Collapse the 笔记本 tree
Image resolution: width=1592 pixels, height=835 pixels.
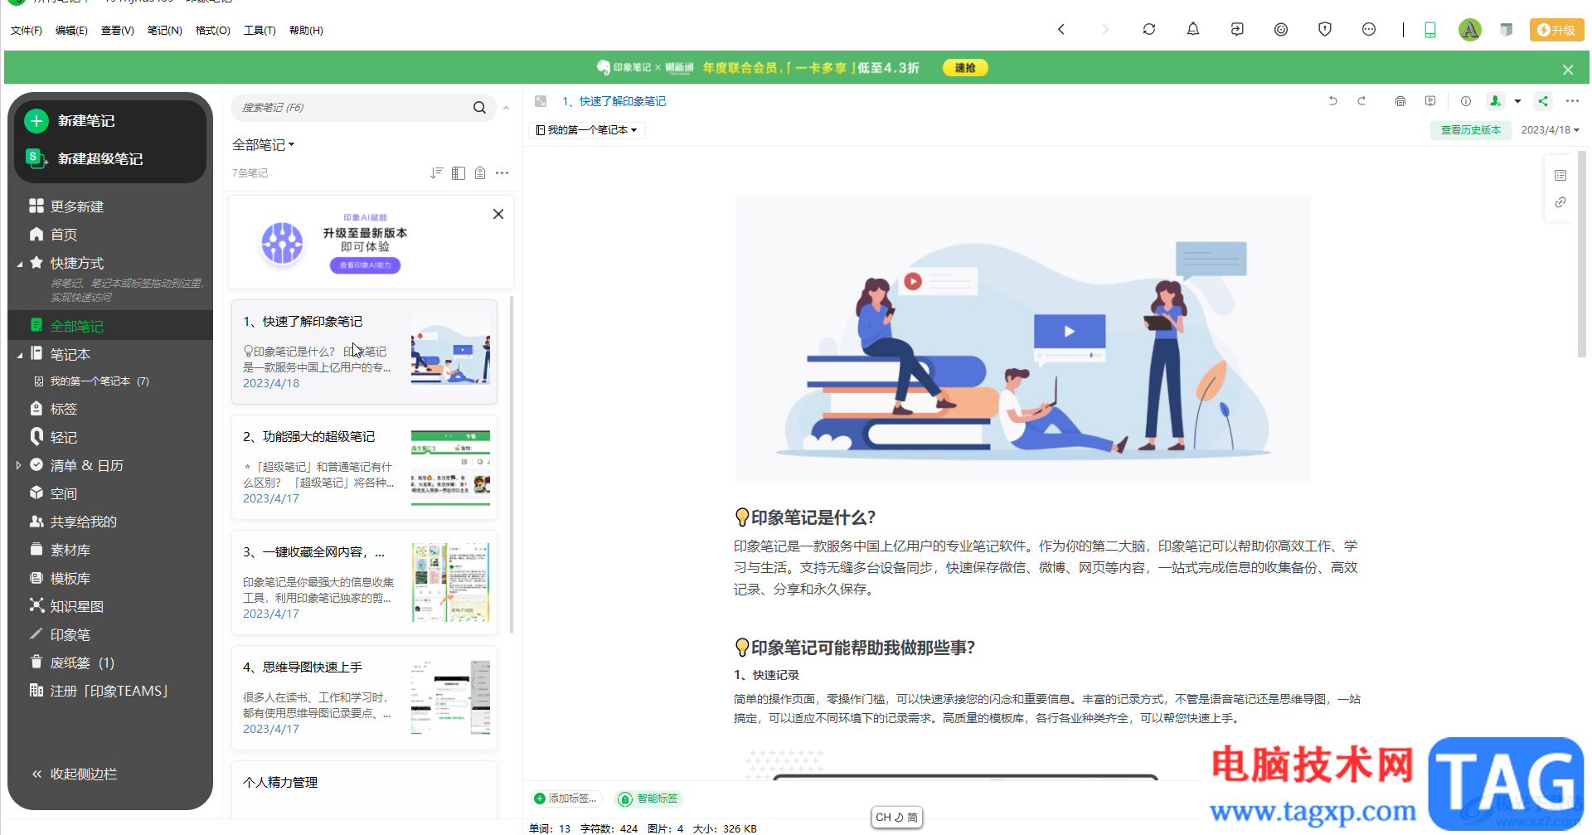click(x=19, y=355)
